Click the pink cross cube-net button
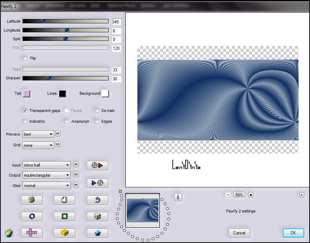This screenshot has height=243, width=310. pyautogui.click(x=32, y=233)
